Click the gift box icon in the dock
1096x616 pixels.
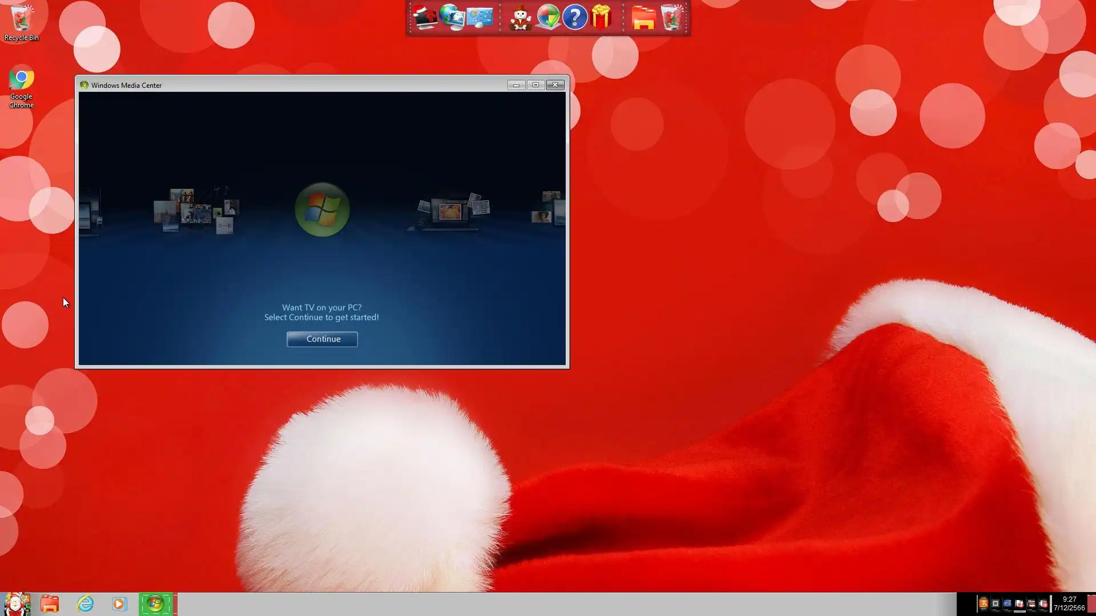tap(601, 18)
